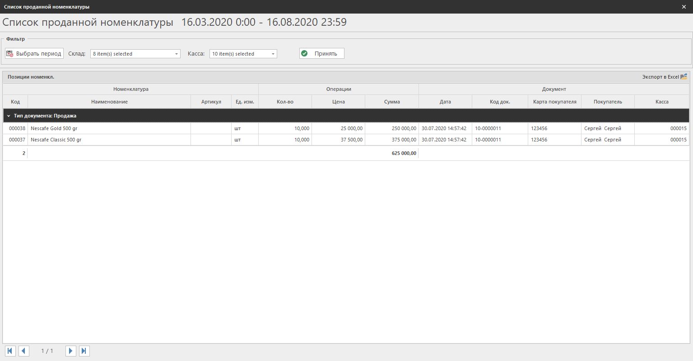Go to the next page arrow

pos(70,351)
